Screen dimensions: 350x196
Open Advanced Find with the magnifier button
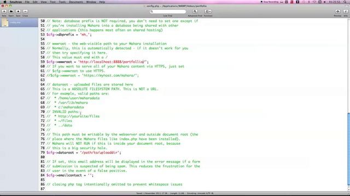pyautogui.click(x=195, y=11)
